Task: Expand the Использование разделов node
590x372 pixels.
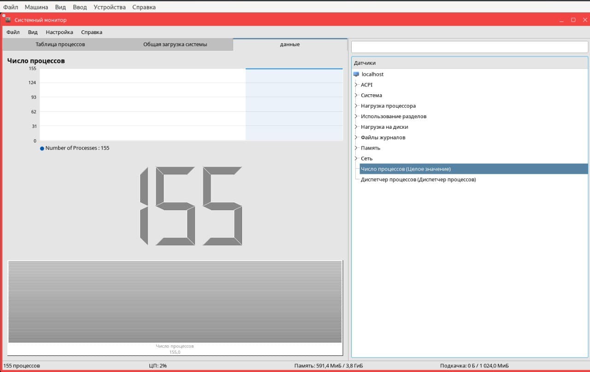Action: pyautogui.click(x=356, y=116)
